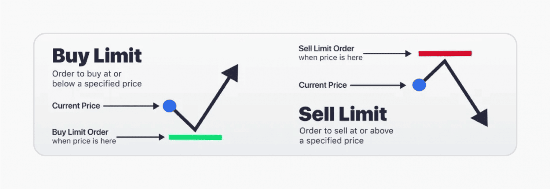Click the Current Price label beneath the Buy Limit description

(x=76, y=106)
